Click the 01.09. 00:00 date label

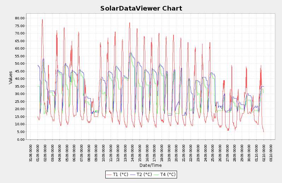pyautogui.click(x=37, y=153)
